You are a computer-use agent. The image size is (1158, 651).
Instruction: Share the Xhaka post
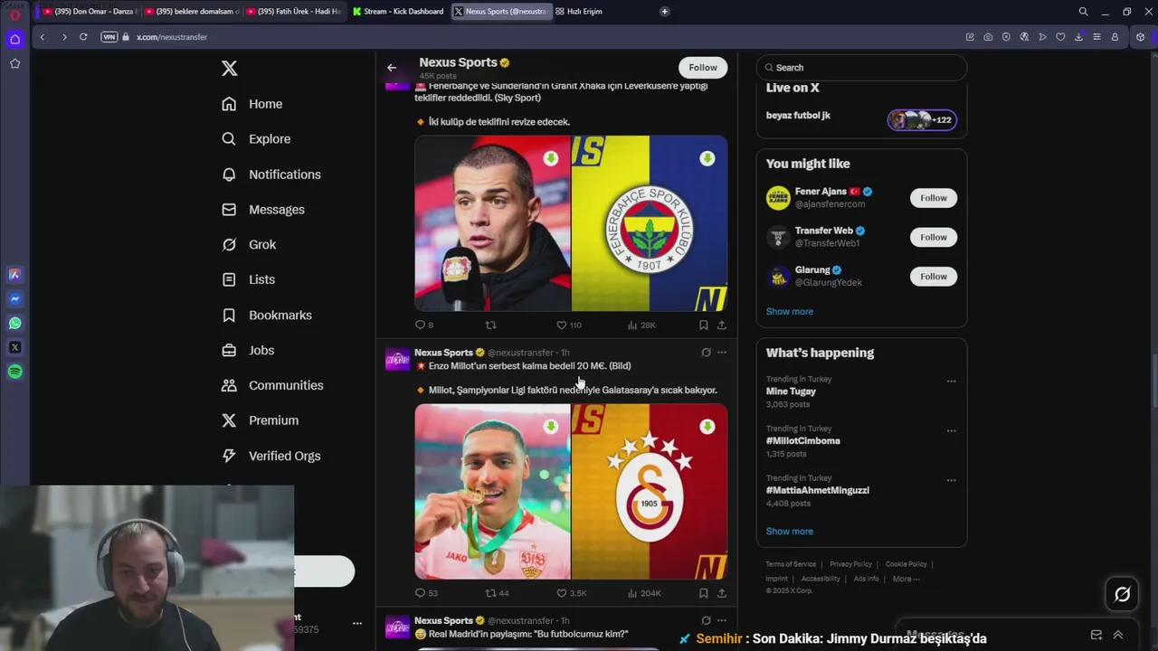[722, 325]
